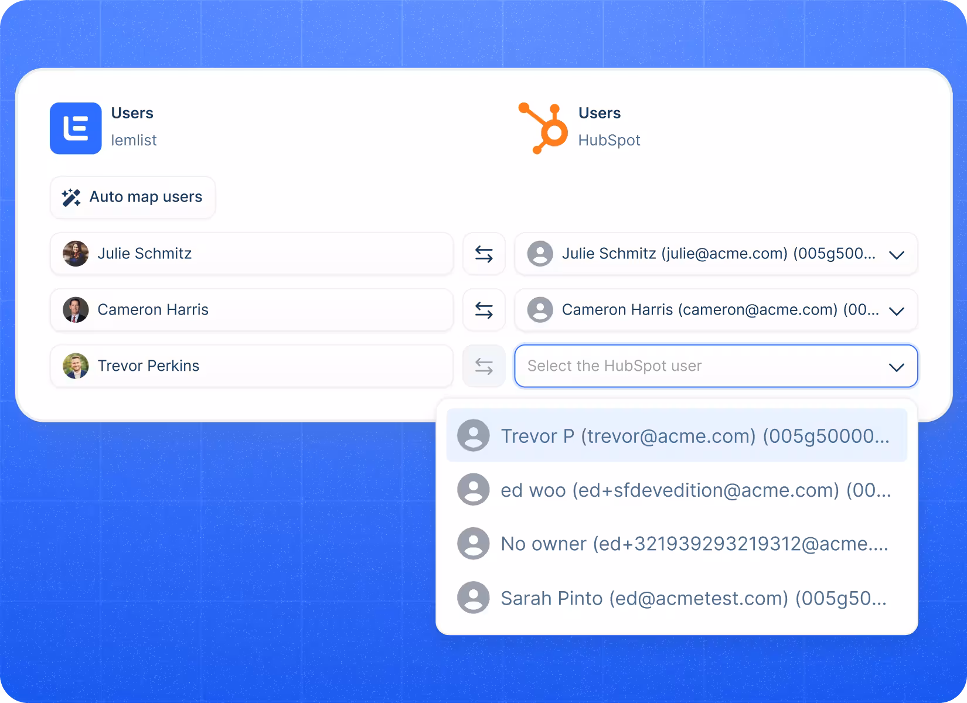Click the HubSpot Users heading
Screen dimensions: 967x703
600,113
